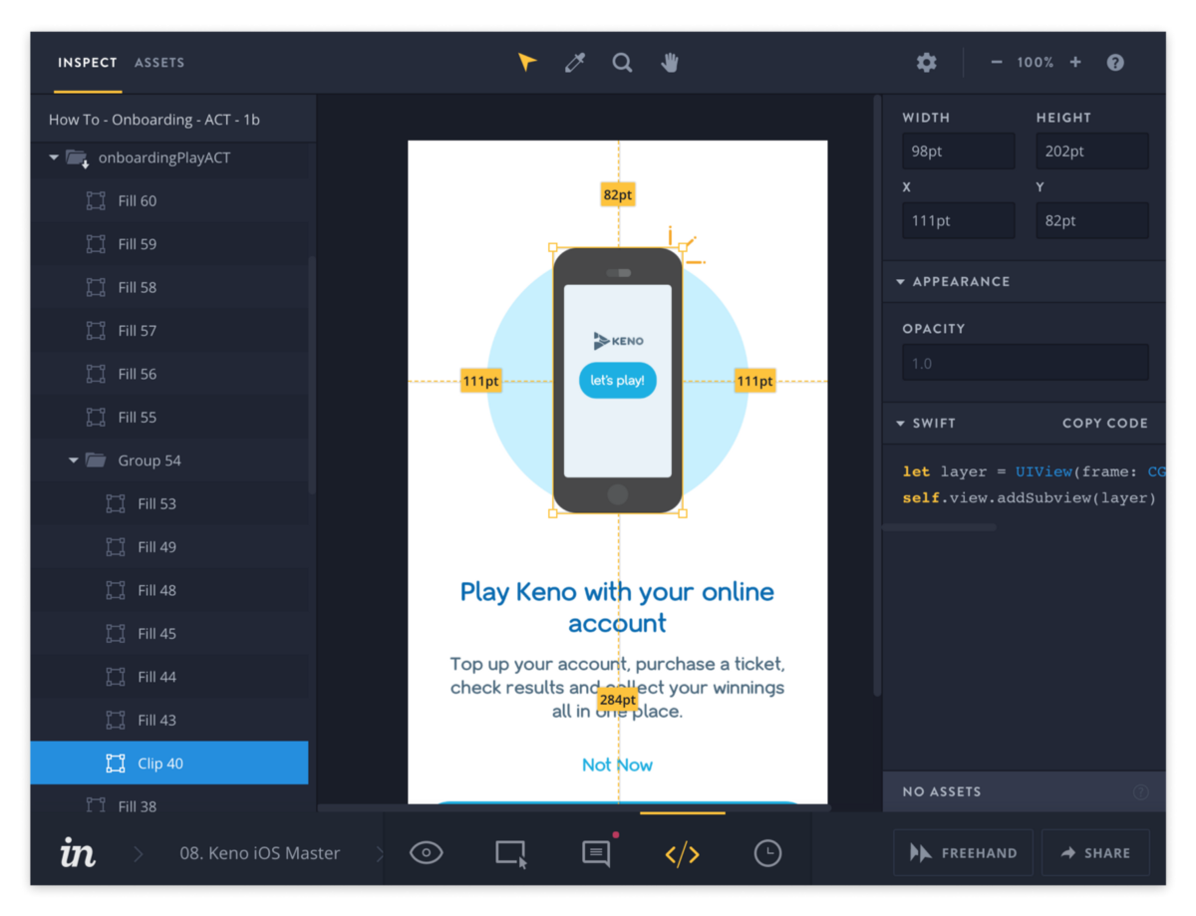
Task: Open the Freehand button
Action: coord(963,853)
